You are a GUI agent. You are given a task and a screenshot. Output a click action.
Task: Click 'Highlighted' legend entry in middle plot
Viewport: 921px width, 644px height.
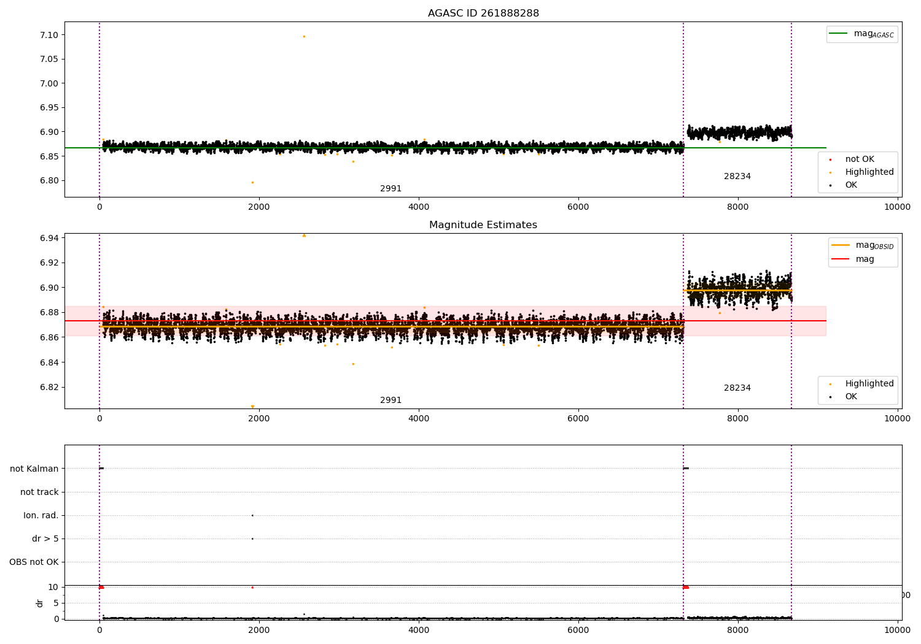(x=869, y=384)
